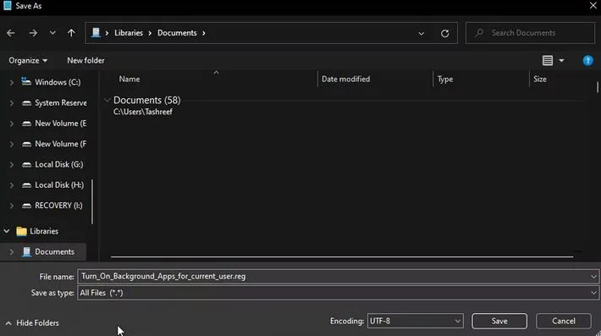Click the RECOVERY (I:) drive icon
The image size is (601, 336).
(26, 206)
